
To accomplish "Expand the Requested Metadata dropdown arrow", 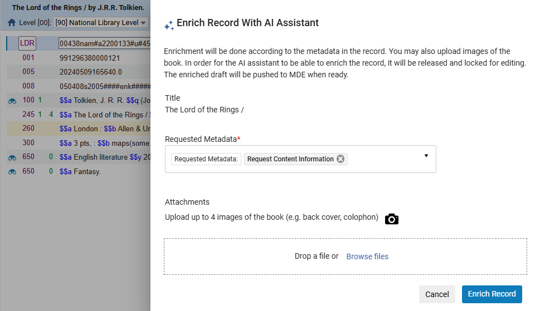I will pos(426,156).
